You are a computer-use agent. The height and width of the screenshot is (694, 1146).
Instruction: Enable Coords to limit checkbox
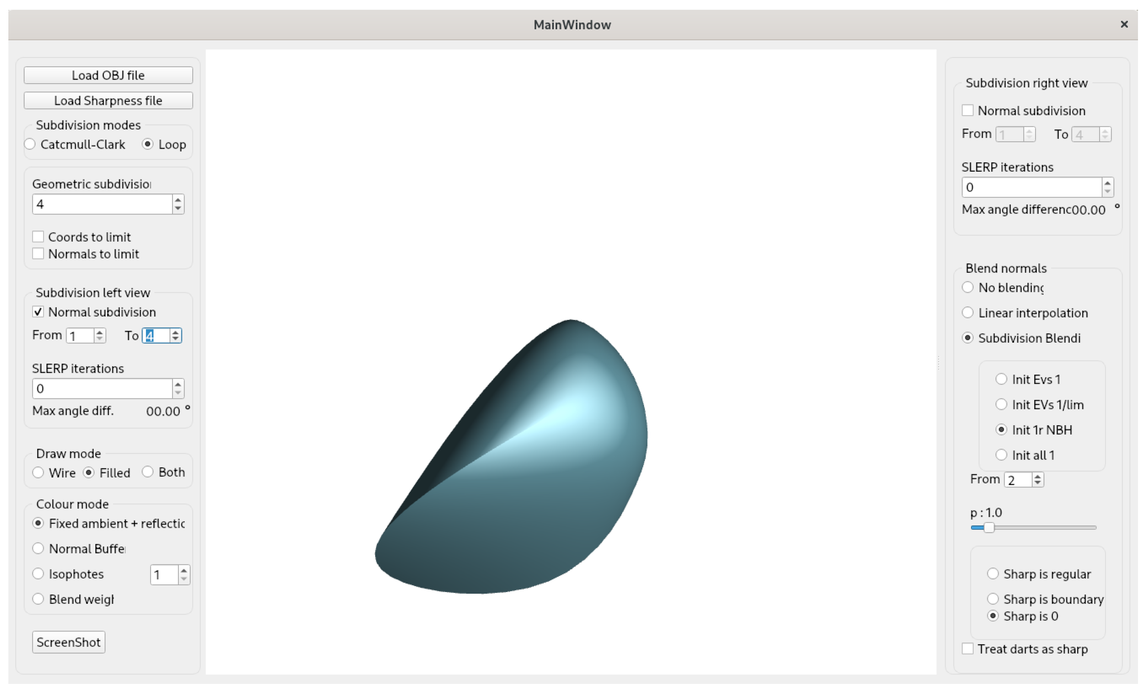pos(38,237)
